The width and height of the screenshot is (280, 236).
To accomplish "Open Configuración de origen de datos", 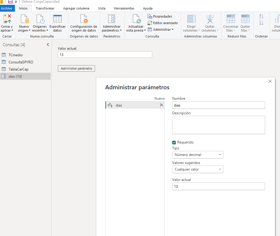I will (84, 19).
